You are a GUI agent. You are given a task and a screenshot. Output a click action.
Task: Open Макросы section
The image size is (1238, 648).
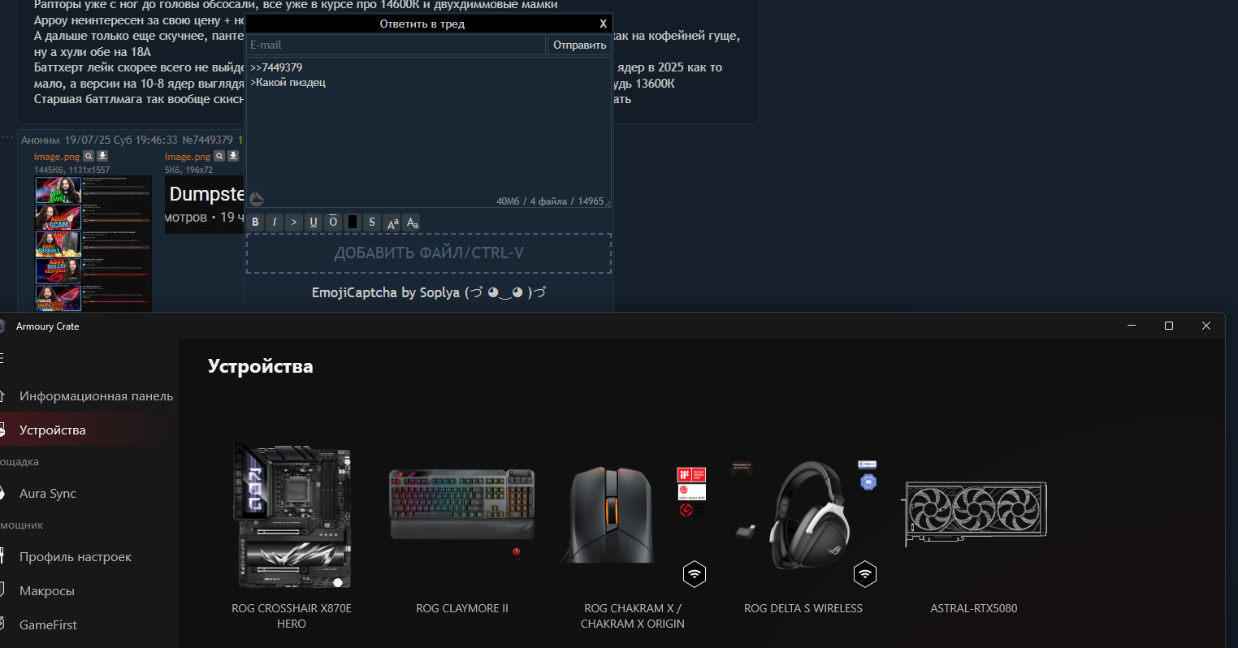click(46, 591)
